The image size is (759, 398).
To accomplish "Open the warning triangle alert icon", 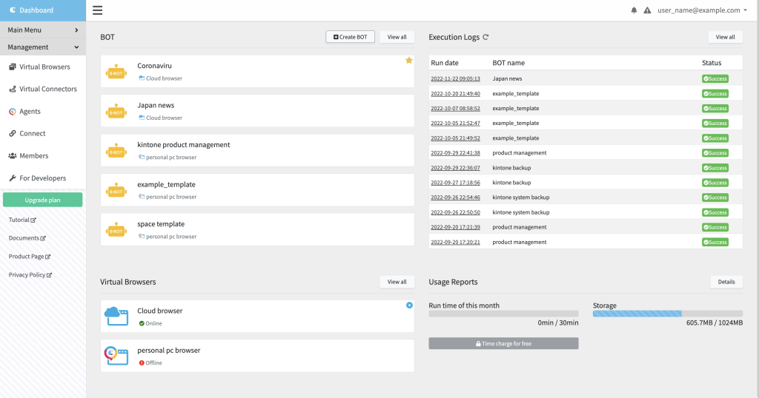I will coord(647,10).
